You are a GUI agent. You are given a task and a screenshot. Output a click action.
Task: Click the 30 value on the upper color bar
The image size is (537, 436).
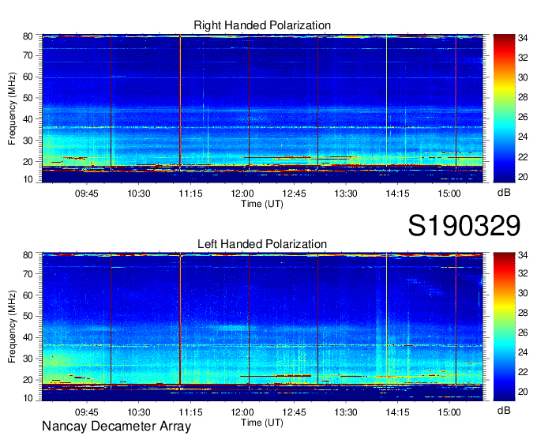(x=523, y=77)
